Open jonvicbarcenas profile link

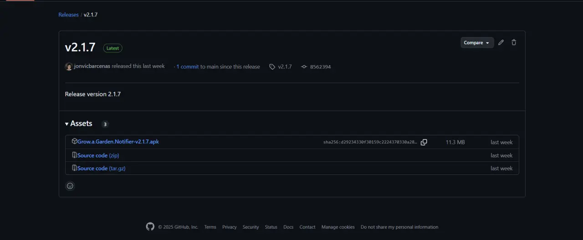coord(92,66)
